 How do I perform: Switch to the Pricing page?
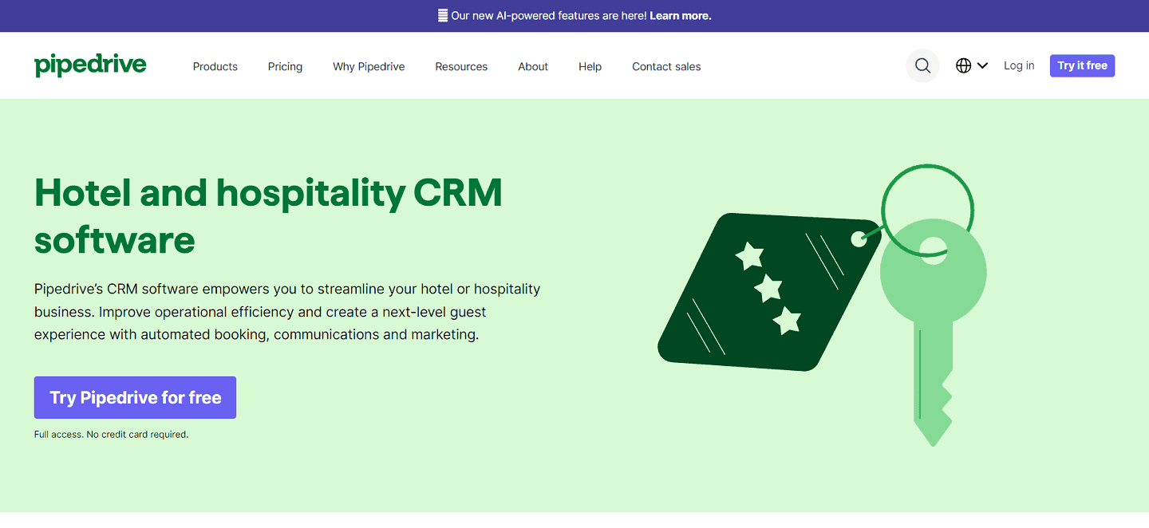[285, 66]
